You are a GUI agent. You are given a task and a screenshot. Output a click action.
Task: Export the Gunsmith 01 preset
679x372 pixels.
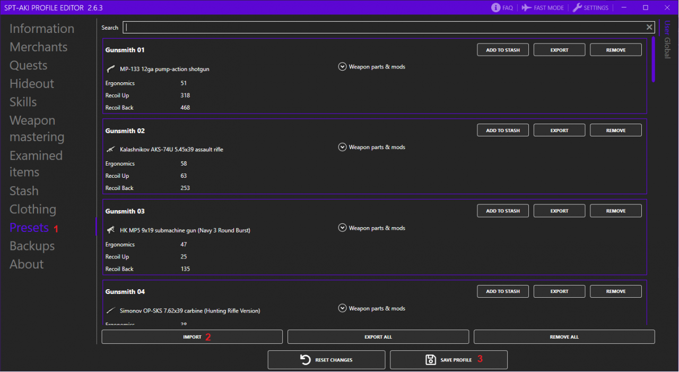[559, 50]
